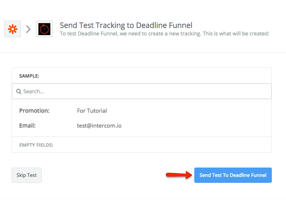The image size is (286, 200).
Task: Click the Skip Test button
Action: point(26,175)
